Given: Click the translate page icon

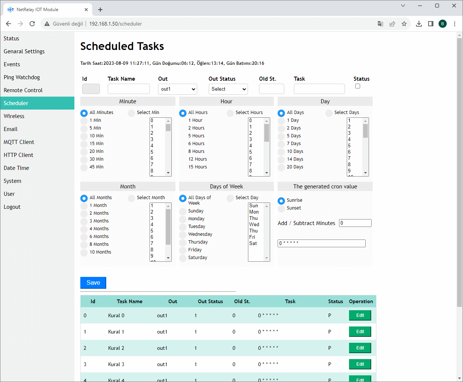Looking at the screenshot, I should (380, 24).
